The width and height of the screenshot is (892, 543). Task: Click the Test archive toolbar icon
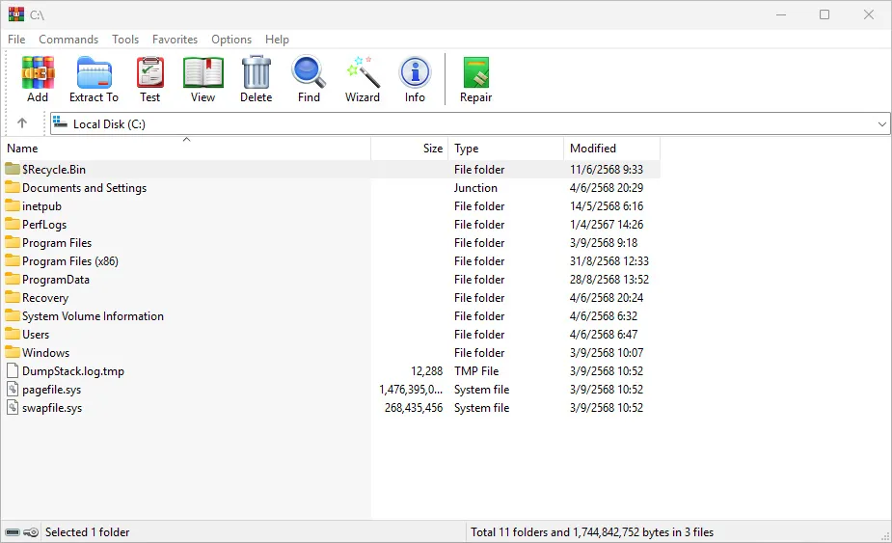[150, 73]
